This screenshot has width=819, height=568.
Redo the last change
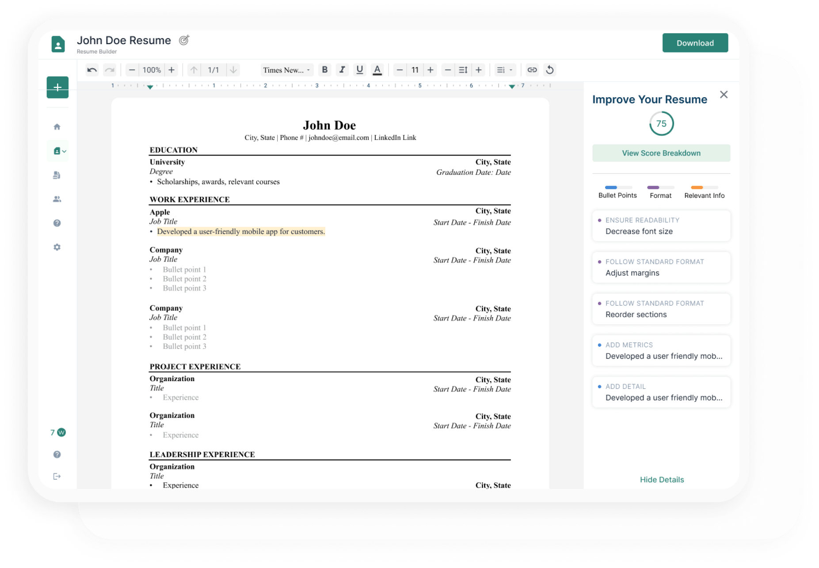click(x=109, y=70)
